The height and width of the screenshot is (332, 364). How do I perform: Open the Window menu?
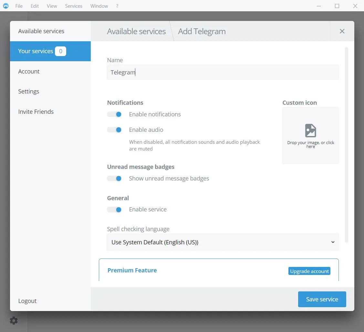click(x=99, y=6)
